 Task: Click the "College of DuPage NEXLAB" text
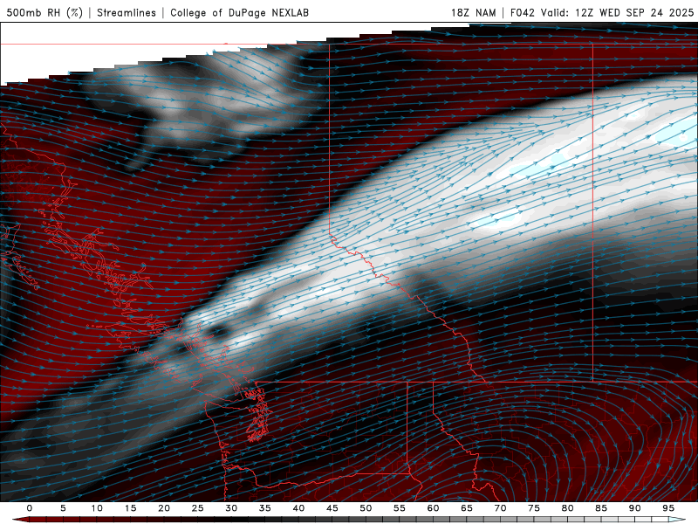pos(239,12)
